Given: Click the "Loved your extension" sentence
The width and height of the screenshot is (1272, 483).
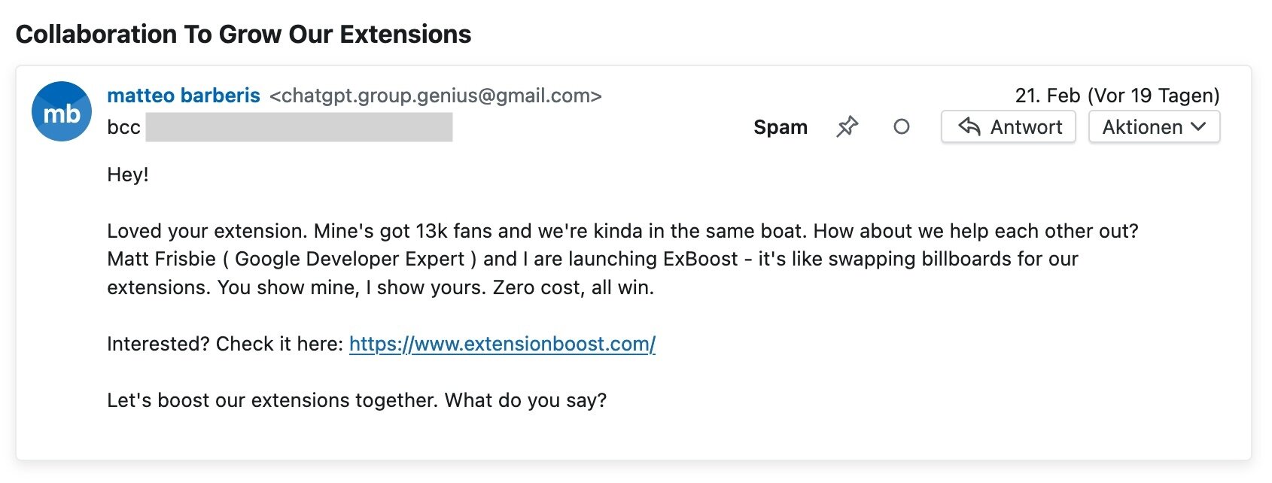Looking at the screenshot, I should pyautogui.click(x=208, y=231).
